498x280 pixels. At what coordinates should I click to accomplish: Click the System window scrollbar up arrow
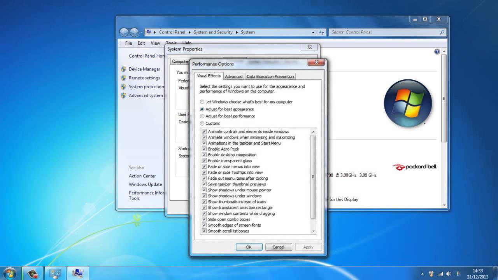point(444,52)
